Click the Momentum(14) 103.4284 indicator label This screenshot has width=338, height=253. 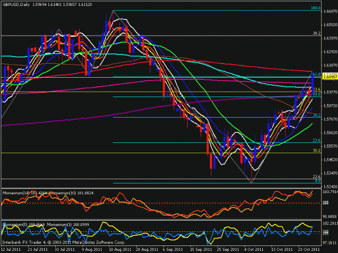click(25, 193)
